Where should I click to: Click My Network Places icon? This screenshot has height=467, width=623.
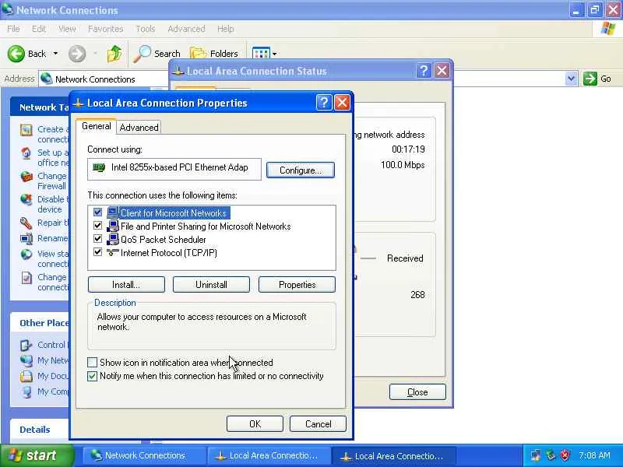coord(26,360)
